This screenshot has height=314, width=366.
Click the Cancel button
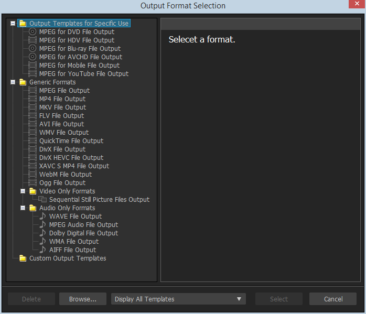pyautogui.click(x=333, y=299)
